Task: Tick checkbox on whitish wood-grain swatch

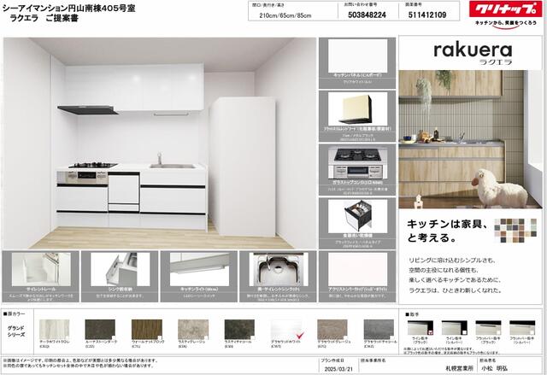Action: click(x=67, y=337)
